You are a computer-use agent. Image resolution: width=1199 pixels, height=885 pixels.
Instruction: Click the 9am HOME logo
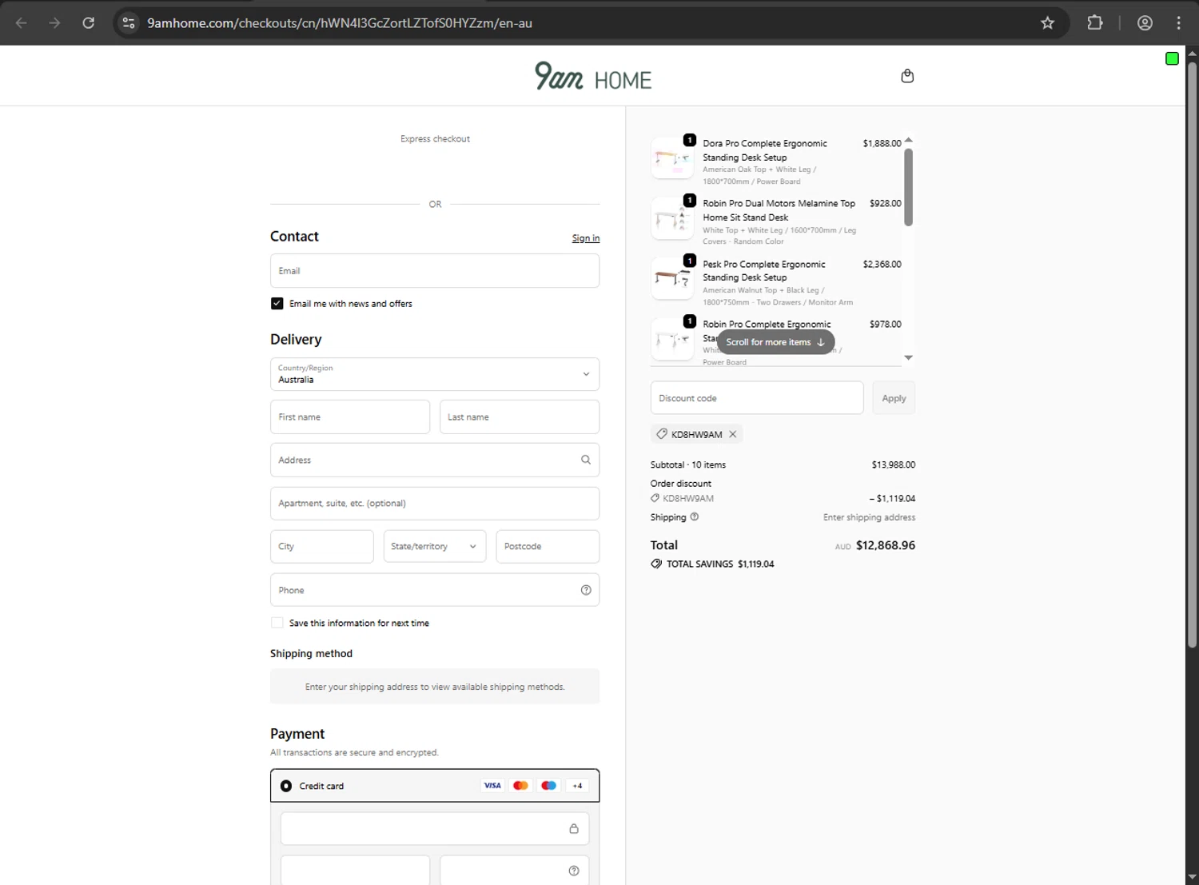pos(593,76)
